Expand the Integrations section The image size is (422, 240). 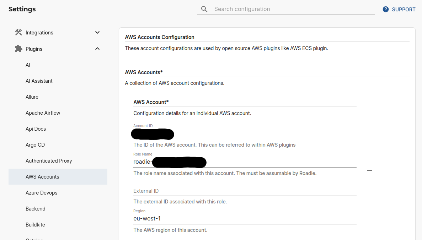point(97,32)
